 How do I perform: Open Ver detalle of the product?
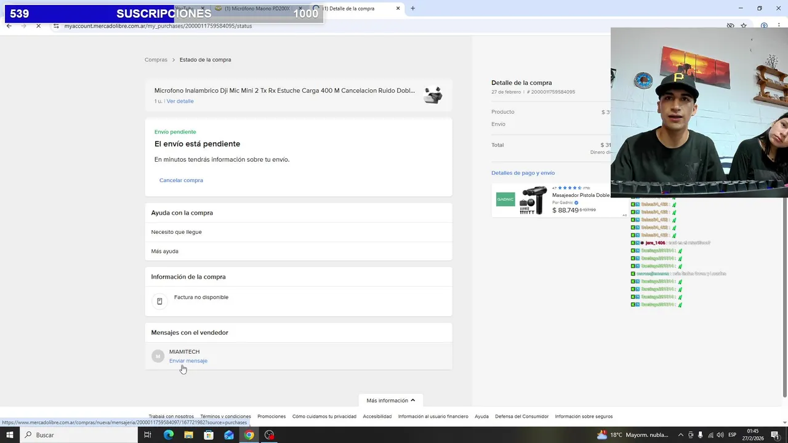[180, 101]
